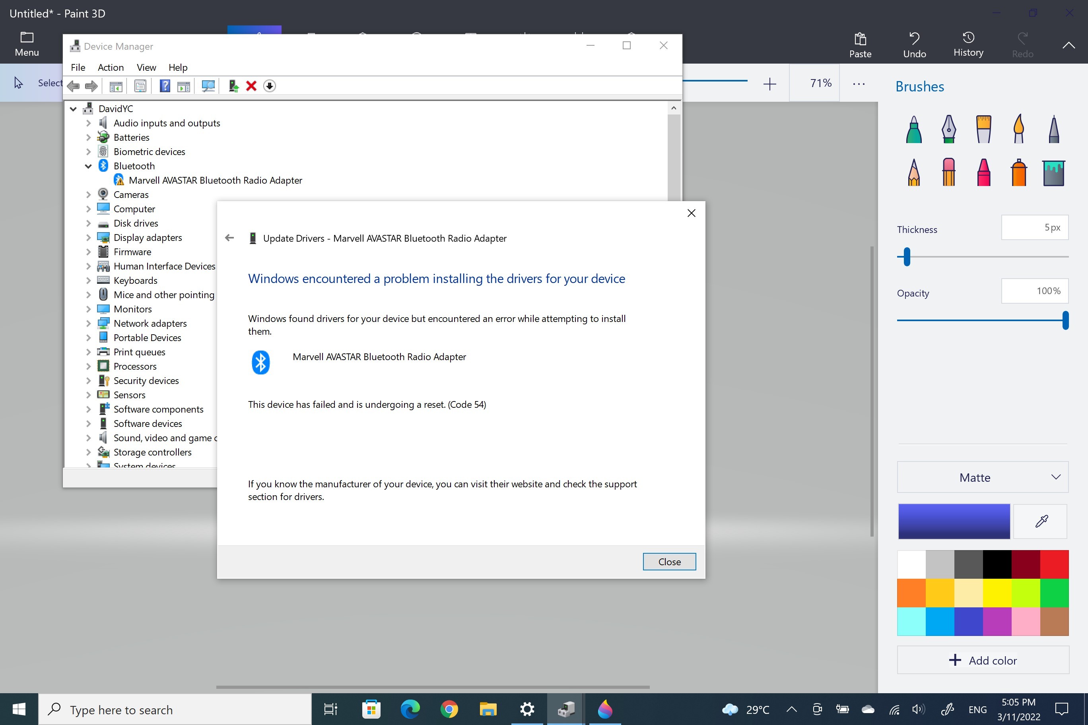Select Marvell AVASTAR Bluetooth Radio Adapter item

[x=215, y=180]
